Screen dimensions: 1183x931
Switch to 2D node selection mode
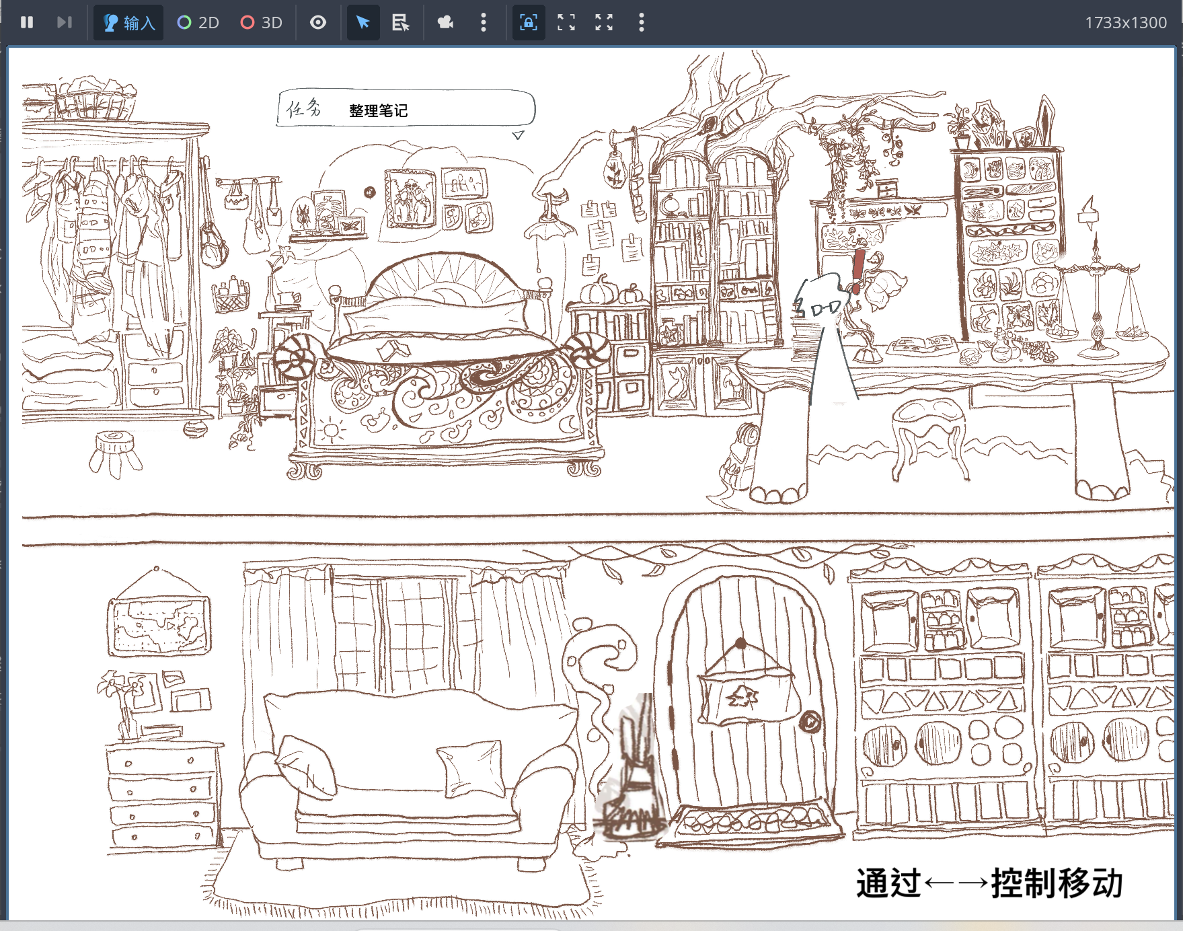(198, 23)
